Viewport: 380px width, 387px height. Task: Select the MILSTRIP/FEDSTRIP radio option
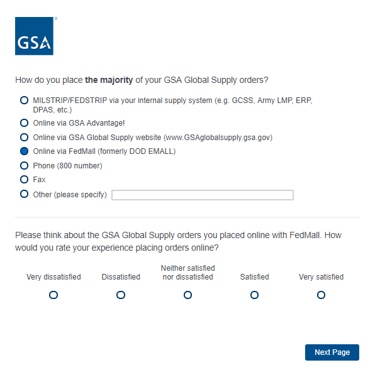(25, 100)
